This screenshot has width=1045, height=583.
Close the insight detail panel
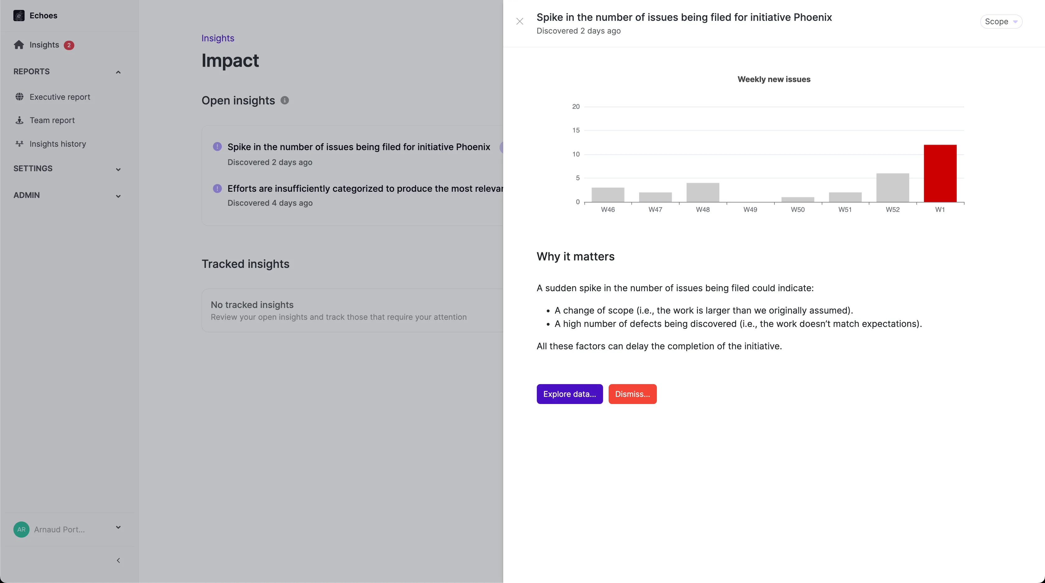click(520, 21)
